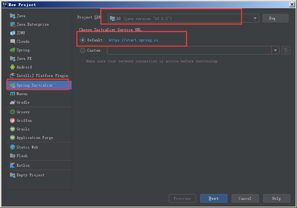Select the Default service URL radio button
Screen dimensions: 297x208
point(83,40)
